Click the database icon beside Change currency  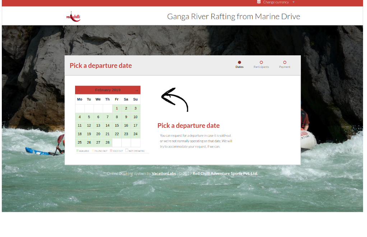(x=259, y=2)
